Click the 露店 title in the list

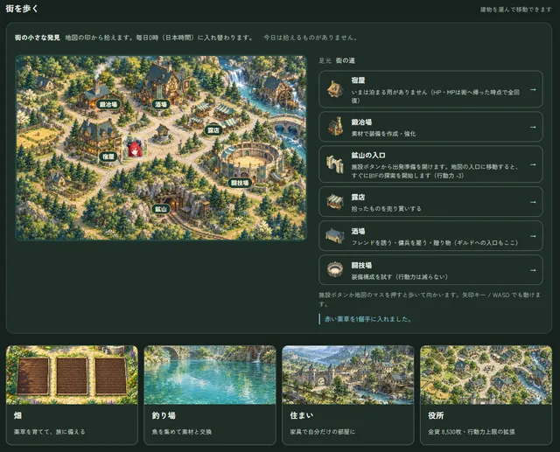[358, 197]
